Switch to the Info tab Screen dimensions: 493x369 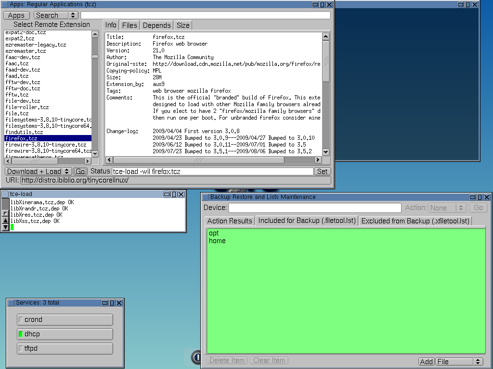coord(111,25)
